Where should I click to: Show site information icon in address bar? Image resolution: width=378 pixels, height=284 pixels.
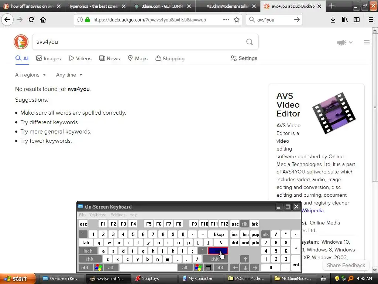[80, 20]
